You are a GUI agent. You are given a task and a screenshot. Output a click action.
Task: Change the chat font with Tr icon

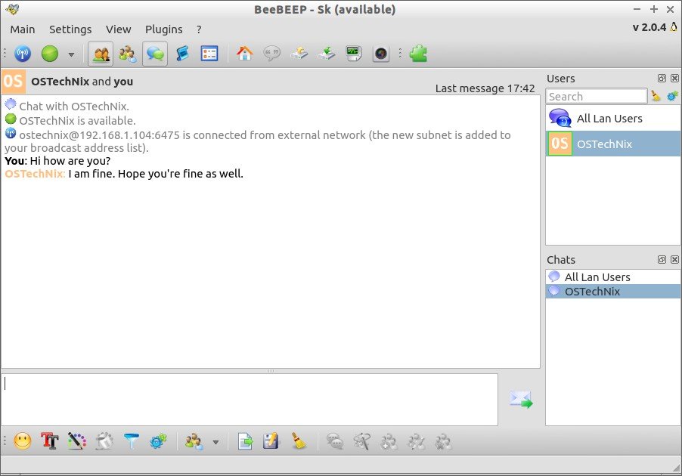[x=50, y=442]
